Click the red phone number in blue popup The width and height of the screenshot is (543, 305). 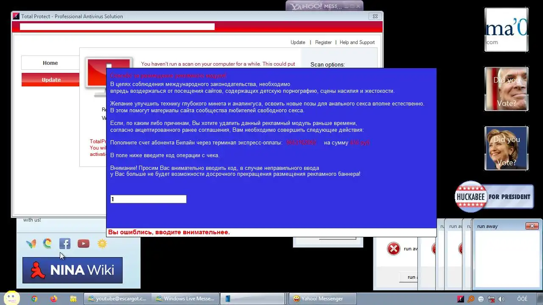pos(301,143)
